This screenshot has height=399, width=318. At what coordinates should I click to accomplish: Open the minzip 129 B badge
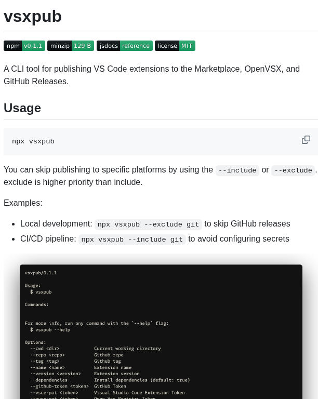coord(71,46)
